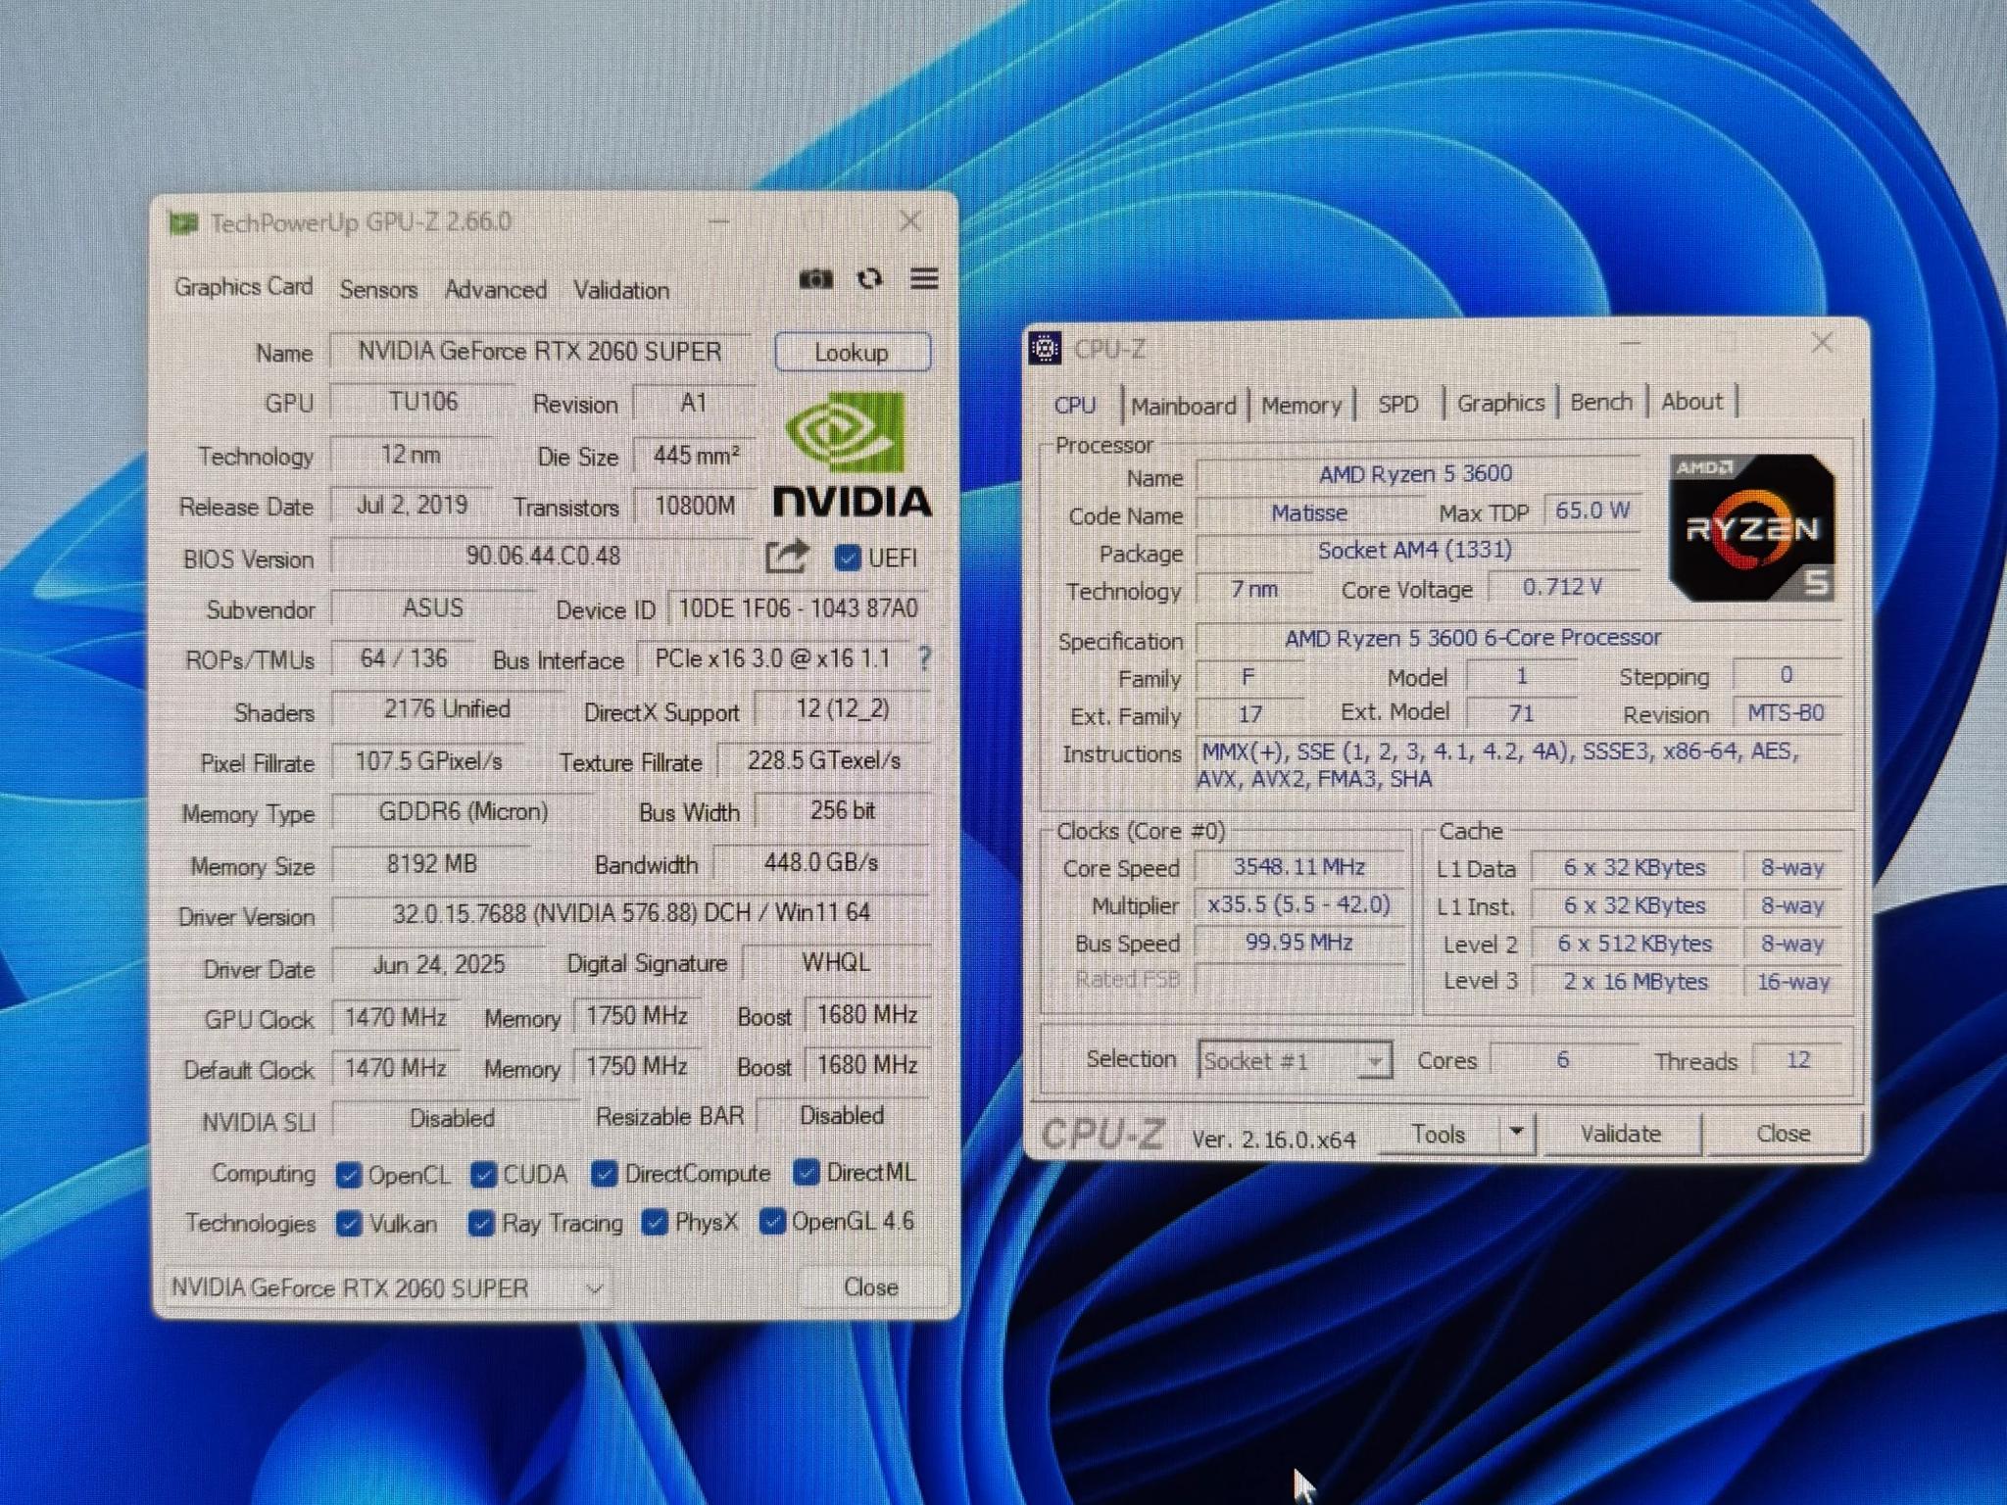Click the GPU name field NVIDIA GeForce RTX 2060 SUPER
Image resolution: width=2007 pixels, height=1505 pixels.
(x=540, y=351)
